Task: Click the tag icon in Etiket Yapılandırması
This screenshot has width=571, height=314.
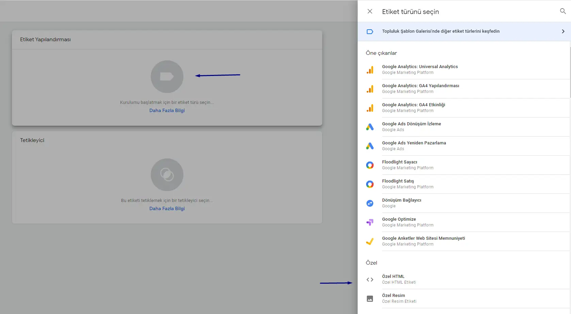Action: click(x=167, y=77)
